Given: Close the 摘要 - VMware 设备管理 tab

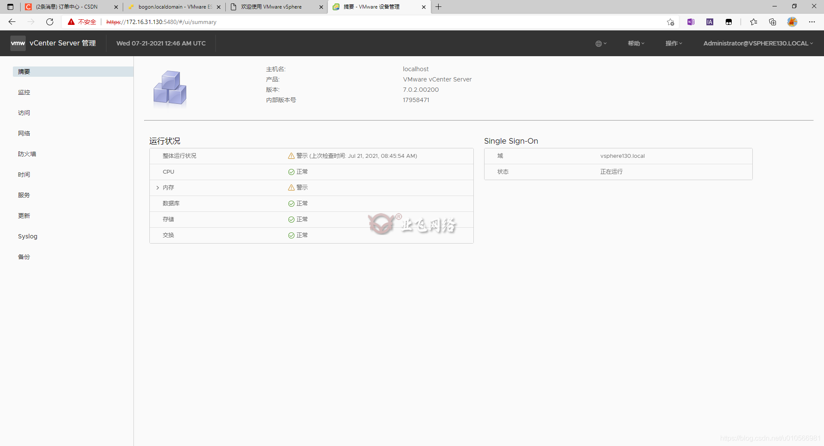Looking at the screenshot, I should (x=424, y=7).
